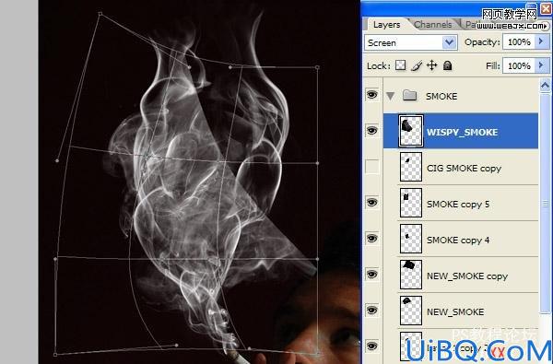The width and height of the screenshot is (553, 364).
Task: Collapse the SMOKE group triangle
Action: point(391,96)
